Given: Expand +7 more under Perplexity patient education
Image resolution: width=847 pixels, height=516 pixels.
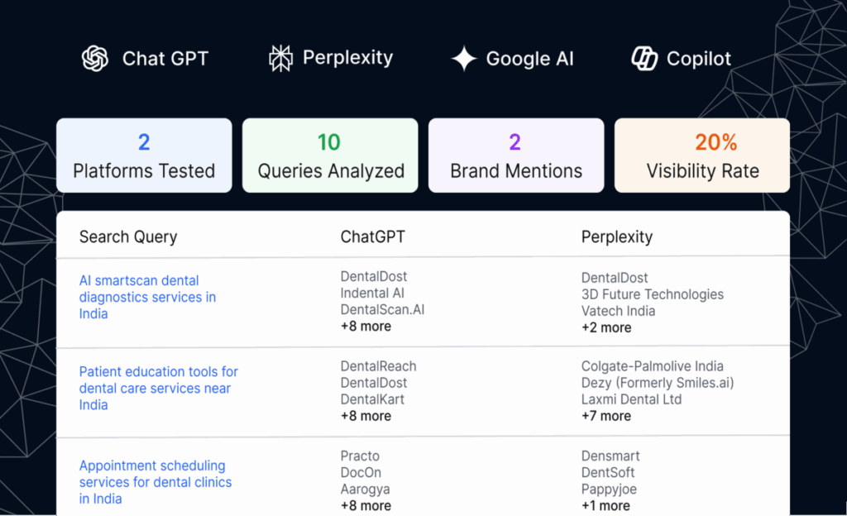Looking at the screenshot, I should [x=606, y=416].
